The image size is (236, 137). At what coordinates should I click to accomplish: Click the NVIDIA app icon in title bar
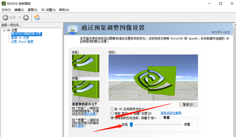[3, 3]
